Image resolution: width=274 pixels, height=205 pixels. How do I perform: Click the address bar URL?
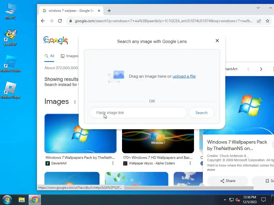point(163,21)
